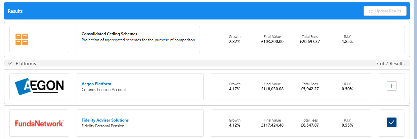Uncheck the Fidelity Adviser Solutions checkbox
The width and height of the screenshot is (417, 139).
click(x=391, y=123)
